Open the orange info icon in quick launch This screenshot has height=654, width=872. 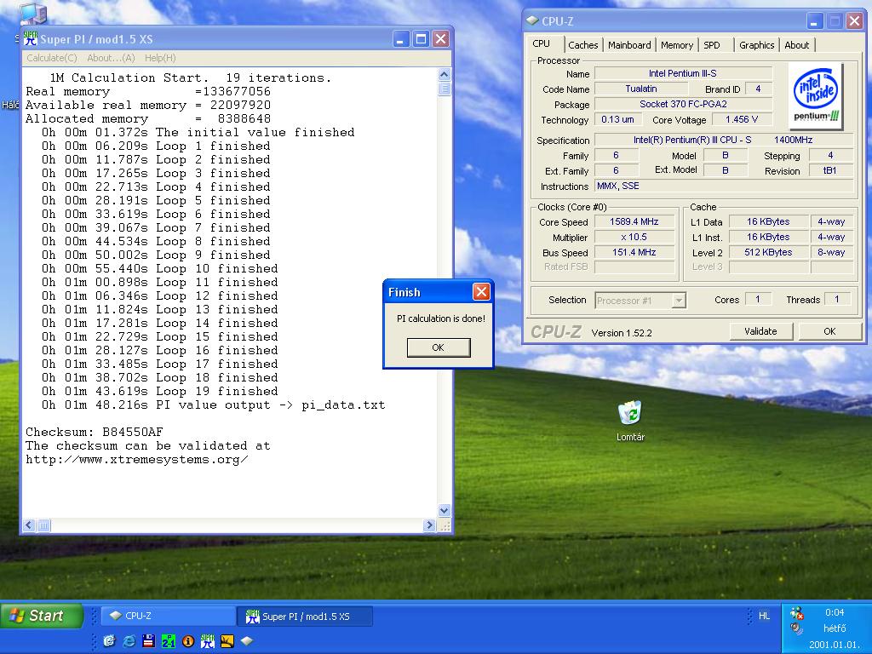188,641
